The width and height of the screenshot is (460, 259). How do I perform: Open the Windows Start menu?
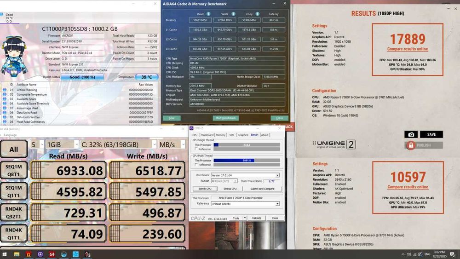click(5, 254)
